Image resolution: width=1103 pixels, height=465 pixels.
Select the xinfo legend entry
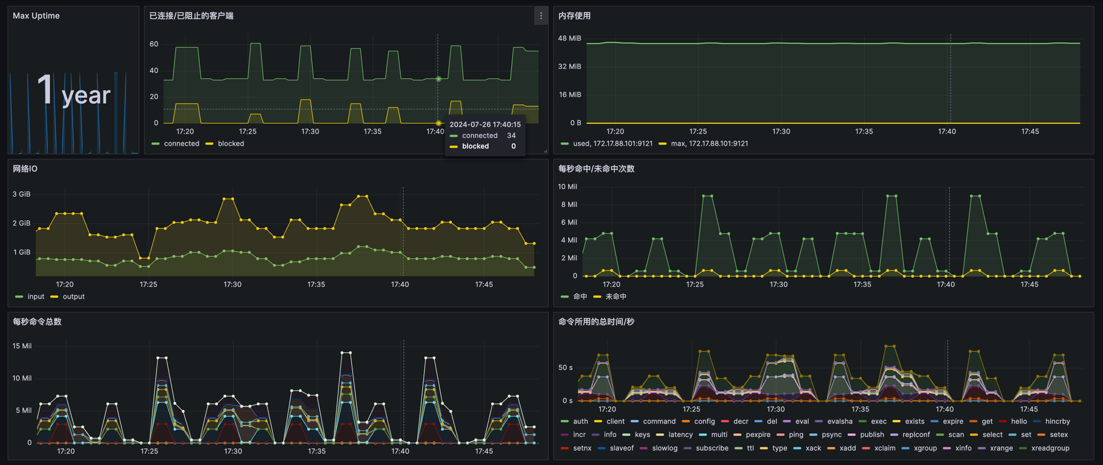click(964, 448)
